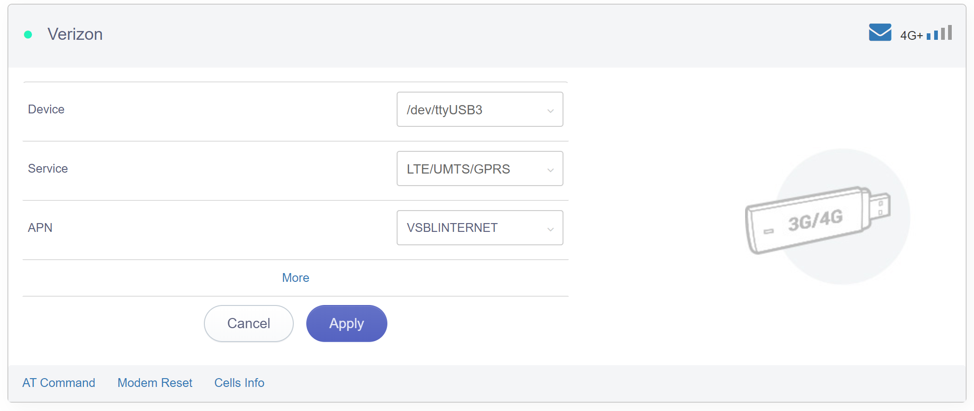This screenshot has height=411, width=974.
Task: Open the AT Command link
Action: click(59, 383)
